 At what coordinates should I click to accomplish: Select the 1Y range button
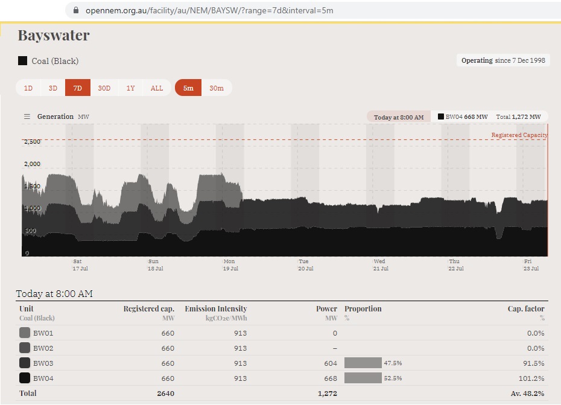coord(130,88)
